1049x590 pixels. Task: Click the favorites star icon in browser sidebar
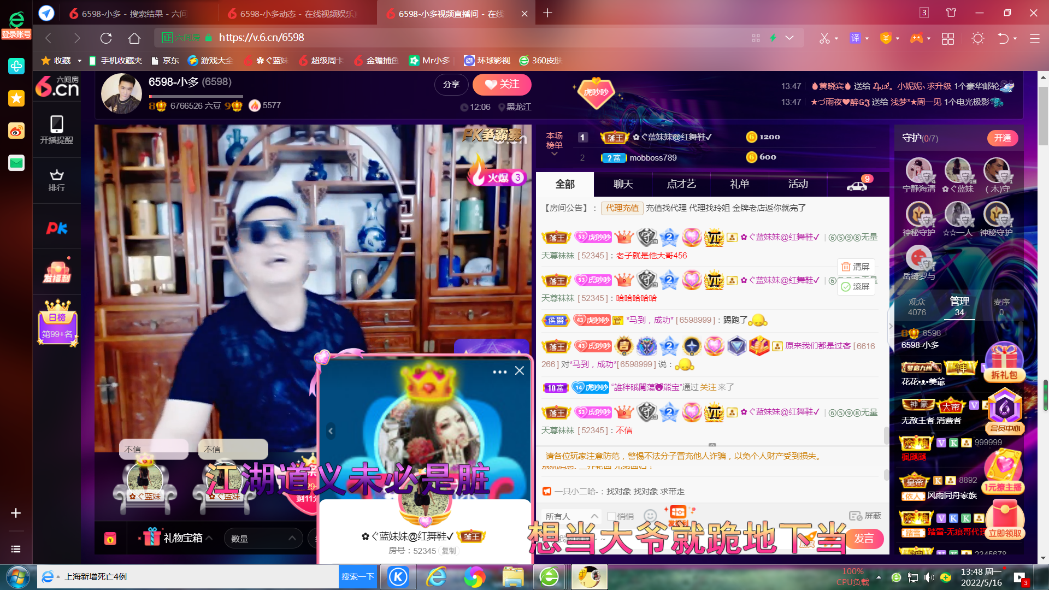16,98
